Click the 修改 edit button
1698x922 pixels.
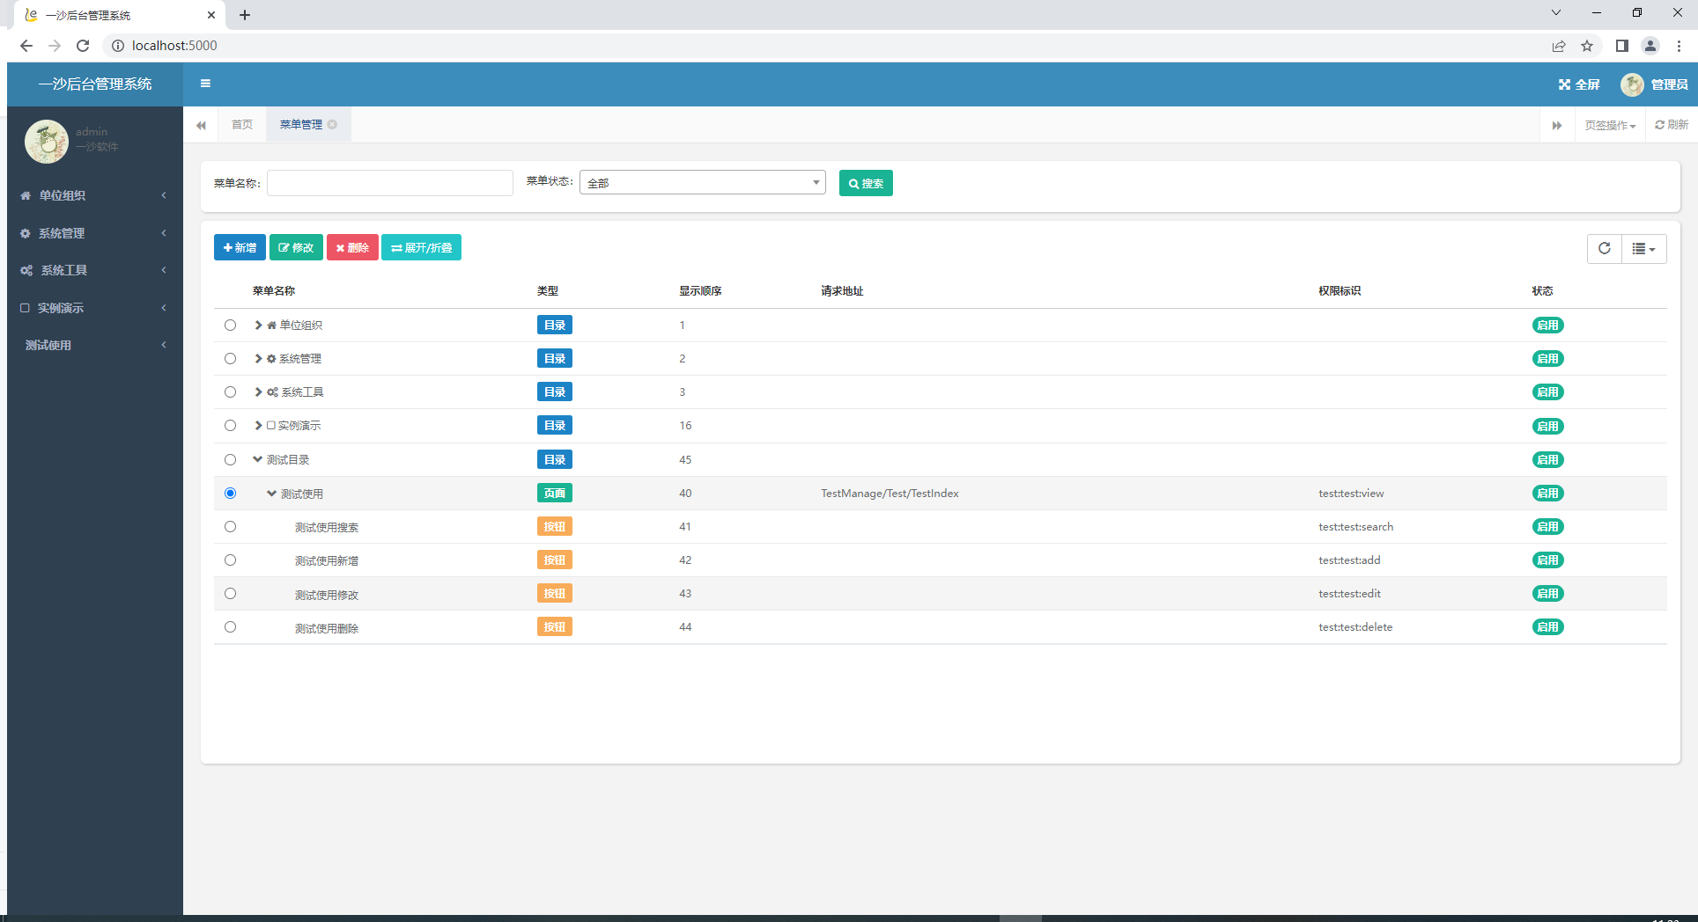(296, 247)
